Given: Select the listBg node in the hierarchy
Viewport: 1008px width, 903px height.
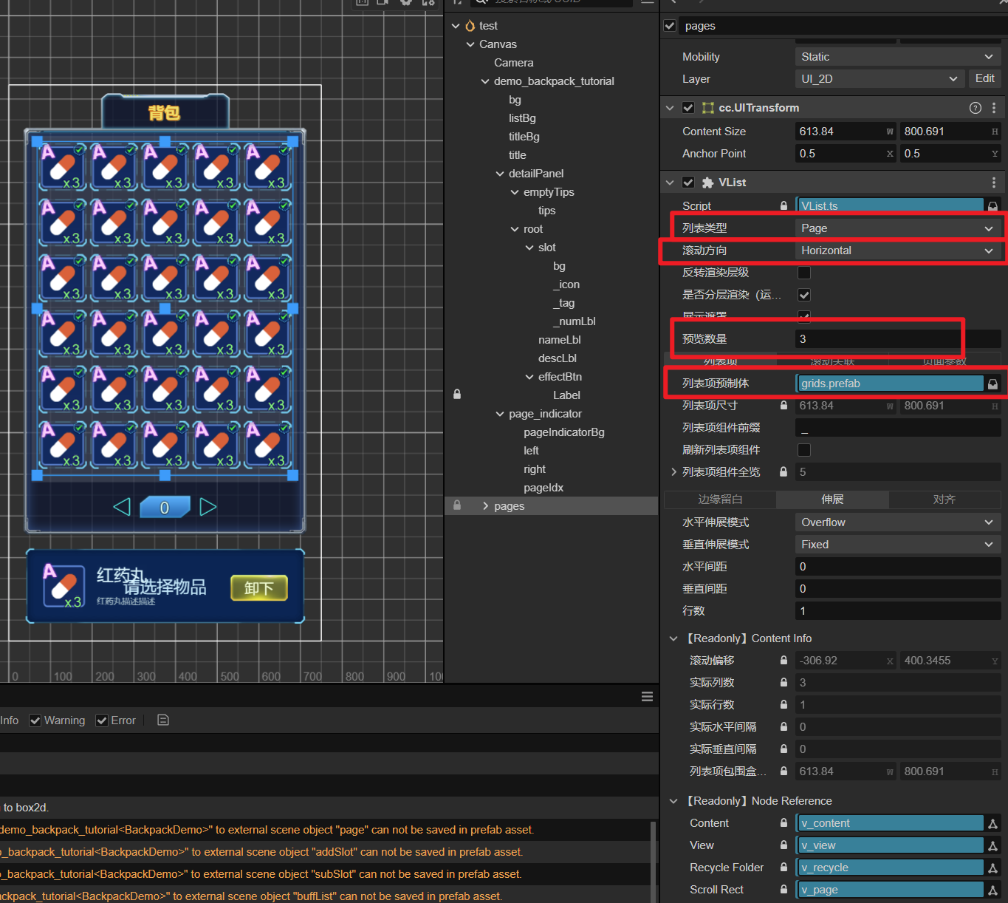Looking at the screenshot, I should (522, 118).
